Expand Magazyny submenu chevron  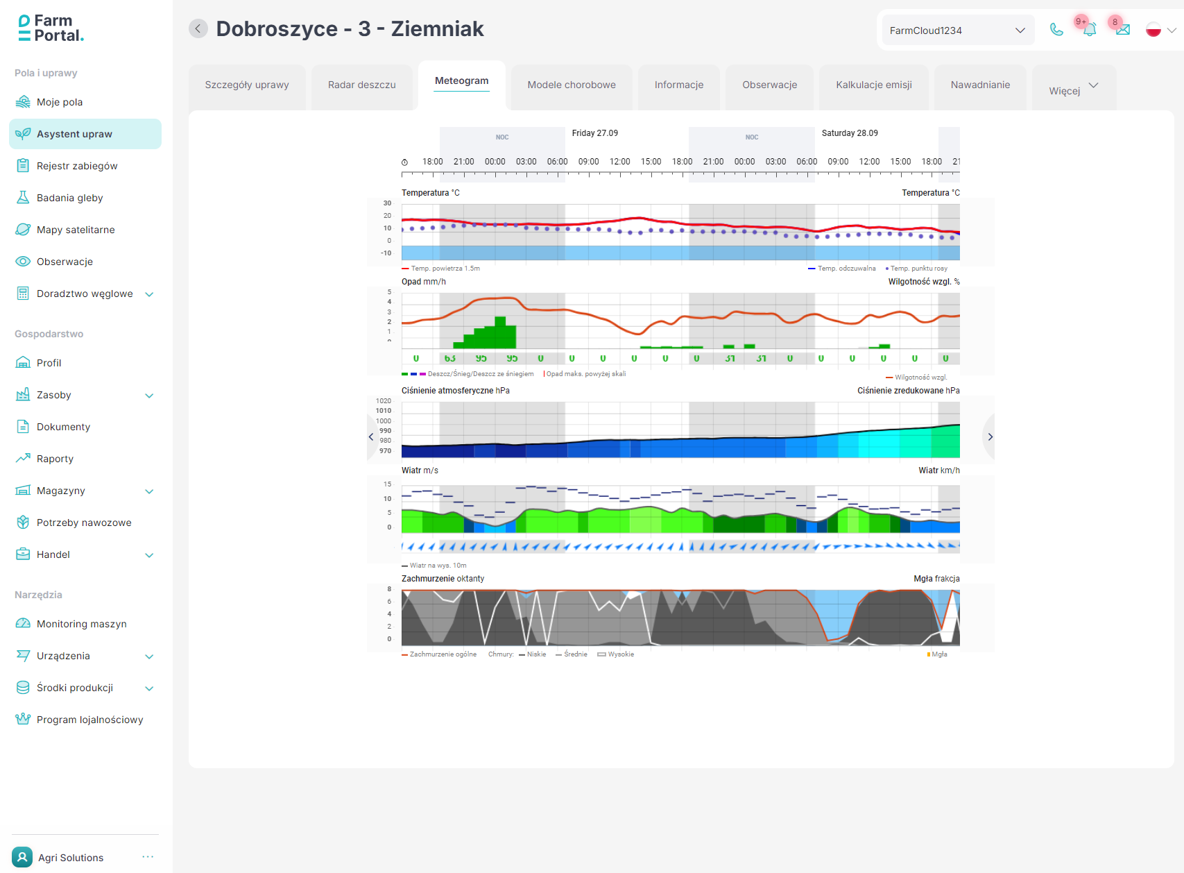tap(149, 491)
